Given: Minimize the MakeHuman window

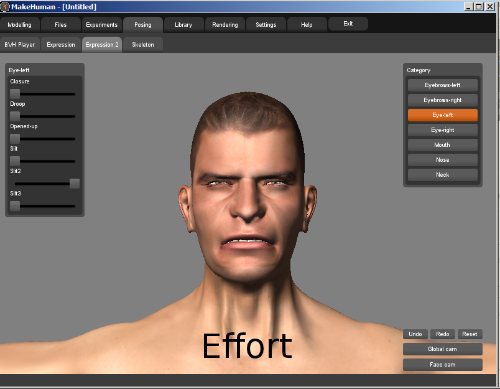Looking at the screenshot, I should pos(468,7).
